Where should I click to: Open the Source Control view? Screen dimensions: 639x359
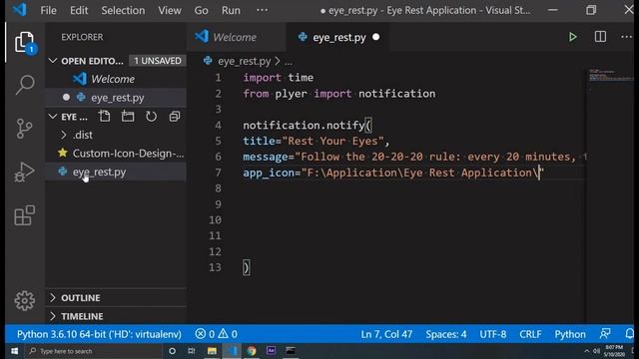click(x=24, y=129)
